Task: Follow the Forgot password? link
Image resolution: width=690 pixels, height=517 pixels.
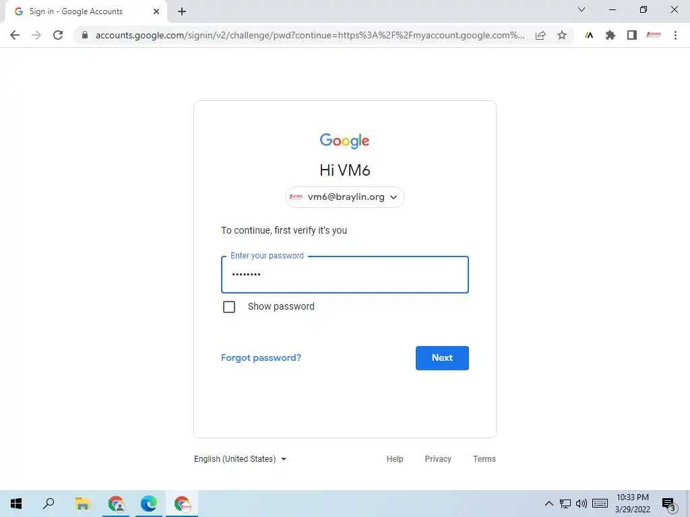Action: point(261,358)
